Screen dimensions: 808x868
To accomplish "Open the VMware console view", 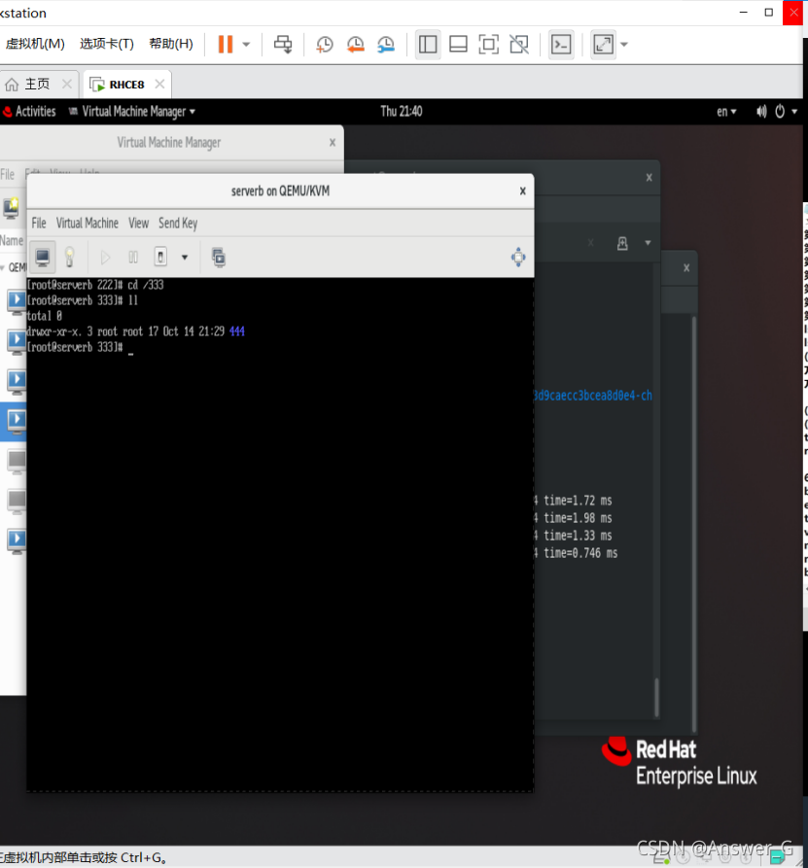I will [561, 45].
